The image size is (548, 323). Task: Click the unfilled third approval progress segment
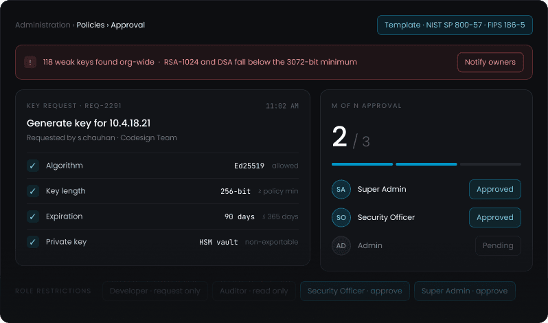pyautogui.click(x=490, y=164)
